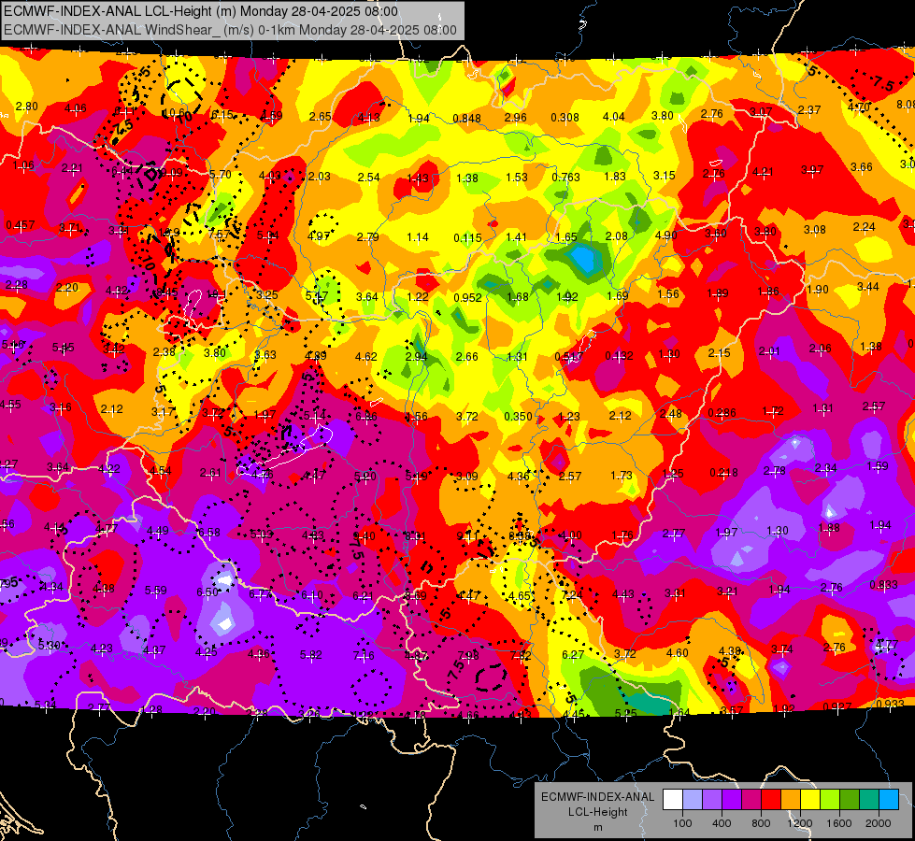Select the grid value 0.457
Viewport: 915px width, 841px height.
click(x=21, y=224)
